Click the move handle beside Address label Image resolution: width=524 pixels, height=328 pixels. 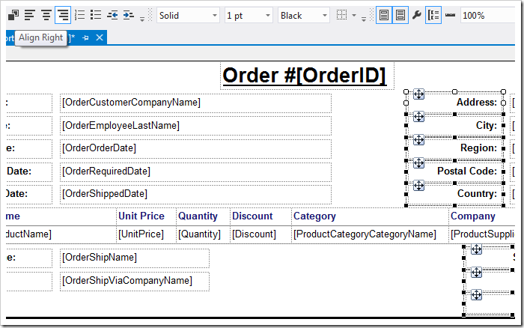coord(418,94)
